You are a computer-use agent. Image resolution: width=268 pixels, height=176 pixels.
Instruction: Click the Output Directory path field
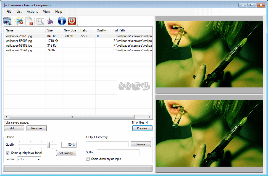[x=107, y=144]
